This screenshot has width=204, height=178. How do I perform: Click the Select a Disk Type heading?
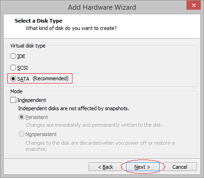38,21
